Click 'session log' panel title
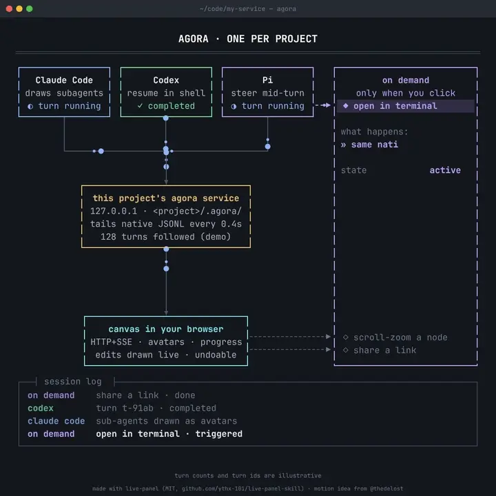 [x=73, y=382]
